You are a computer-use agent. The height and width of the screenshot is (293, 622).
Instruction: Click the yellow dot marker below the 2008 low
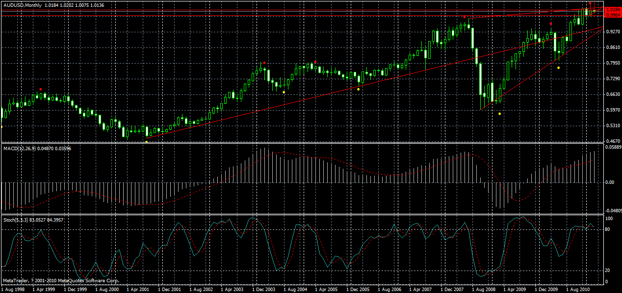(499, 113)
